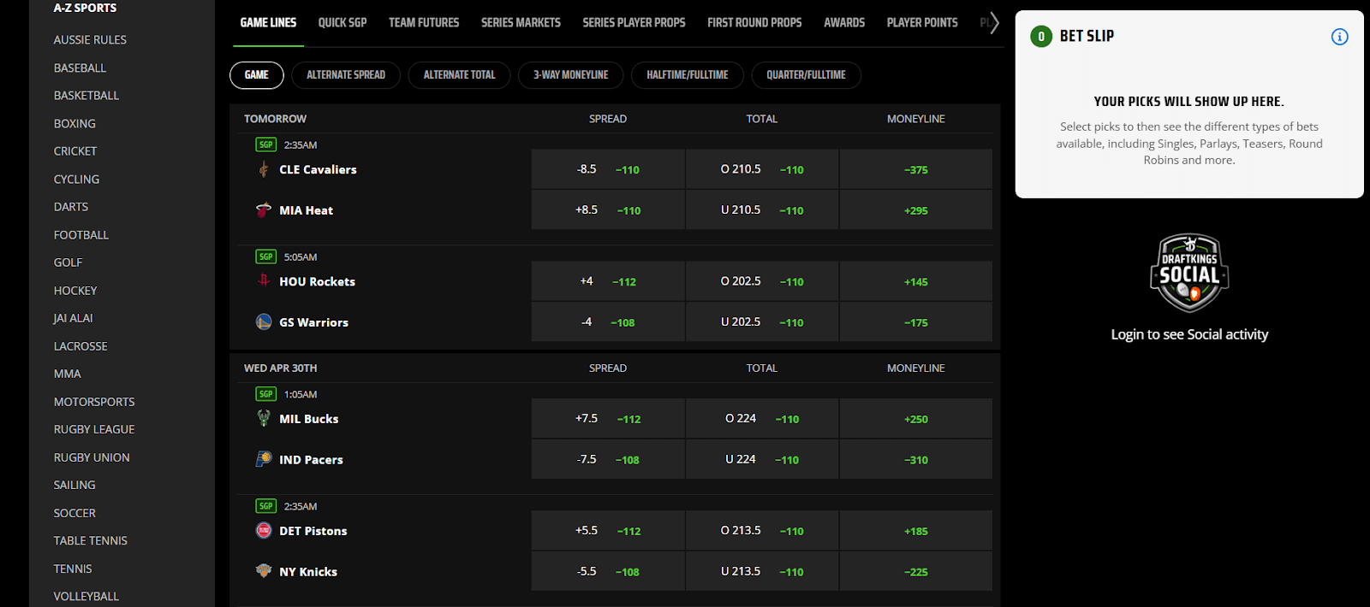Click the New York Knicks logo
Viewport: 1370px width, 607px height.
click(x=264, y=571)
